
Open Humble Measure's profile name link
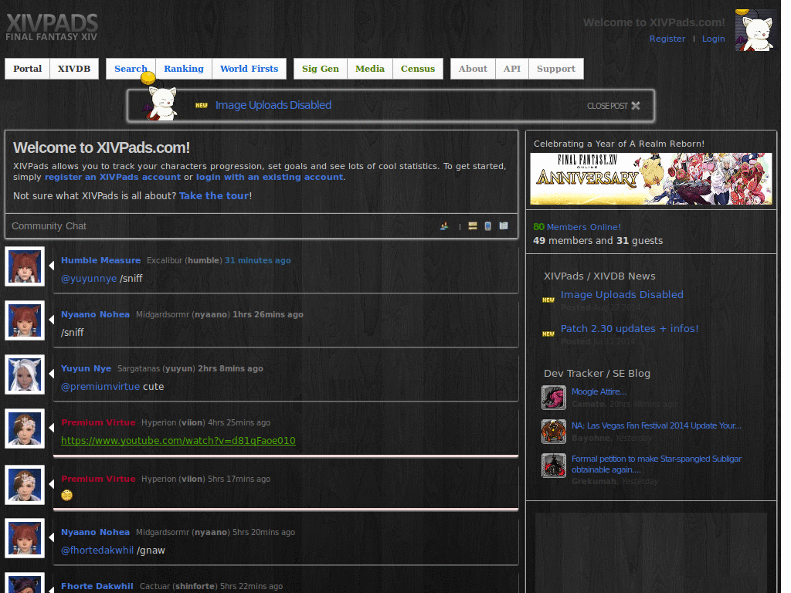click(101, 260)
